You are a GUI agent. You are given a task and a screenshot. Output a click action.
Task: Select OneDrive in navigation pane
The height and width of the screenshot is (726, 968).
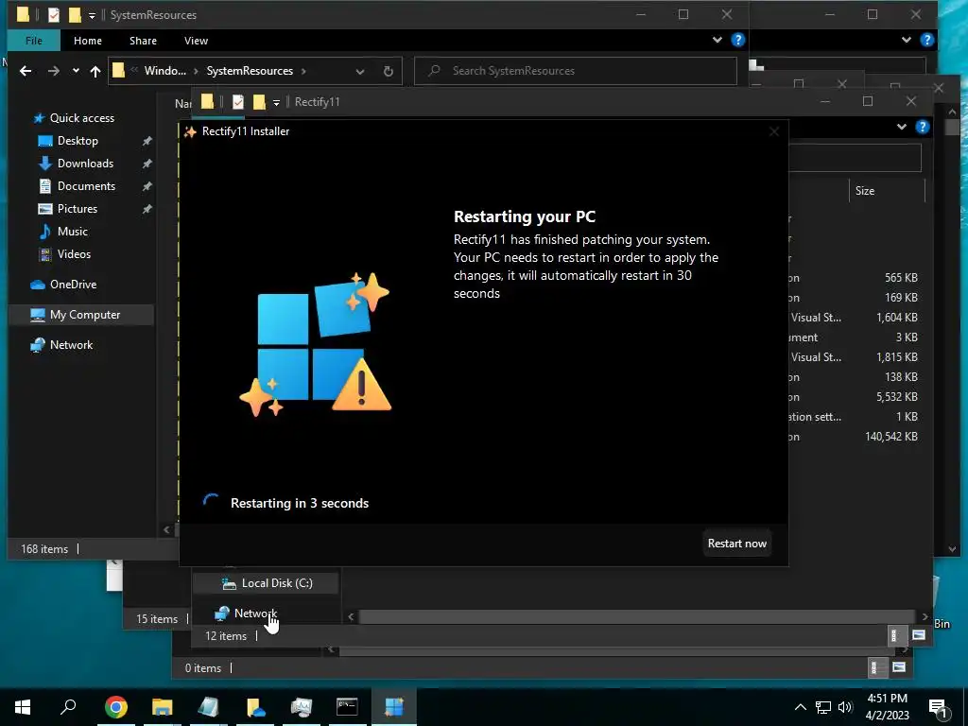click(x=73, y=285)
